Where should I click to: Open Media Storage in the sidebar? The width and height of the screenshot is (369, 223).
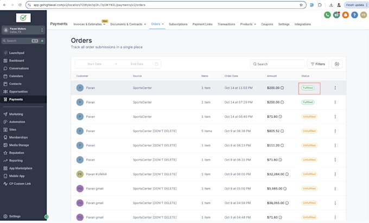pos(19,145)
